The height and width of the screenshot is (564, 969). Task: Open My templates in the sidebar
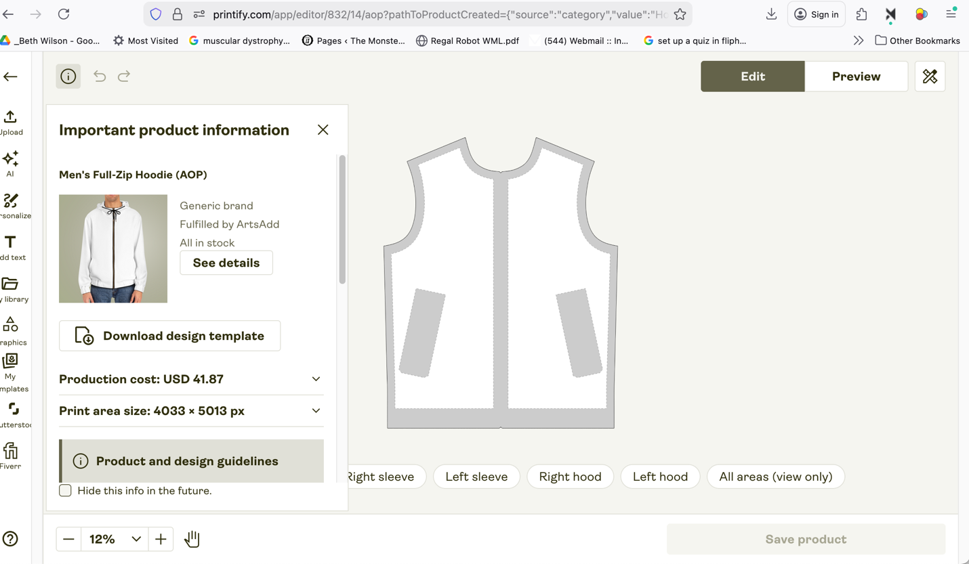12,373
